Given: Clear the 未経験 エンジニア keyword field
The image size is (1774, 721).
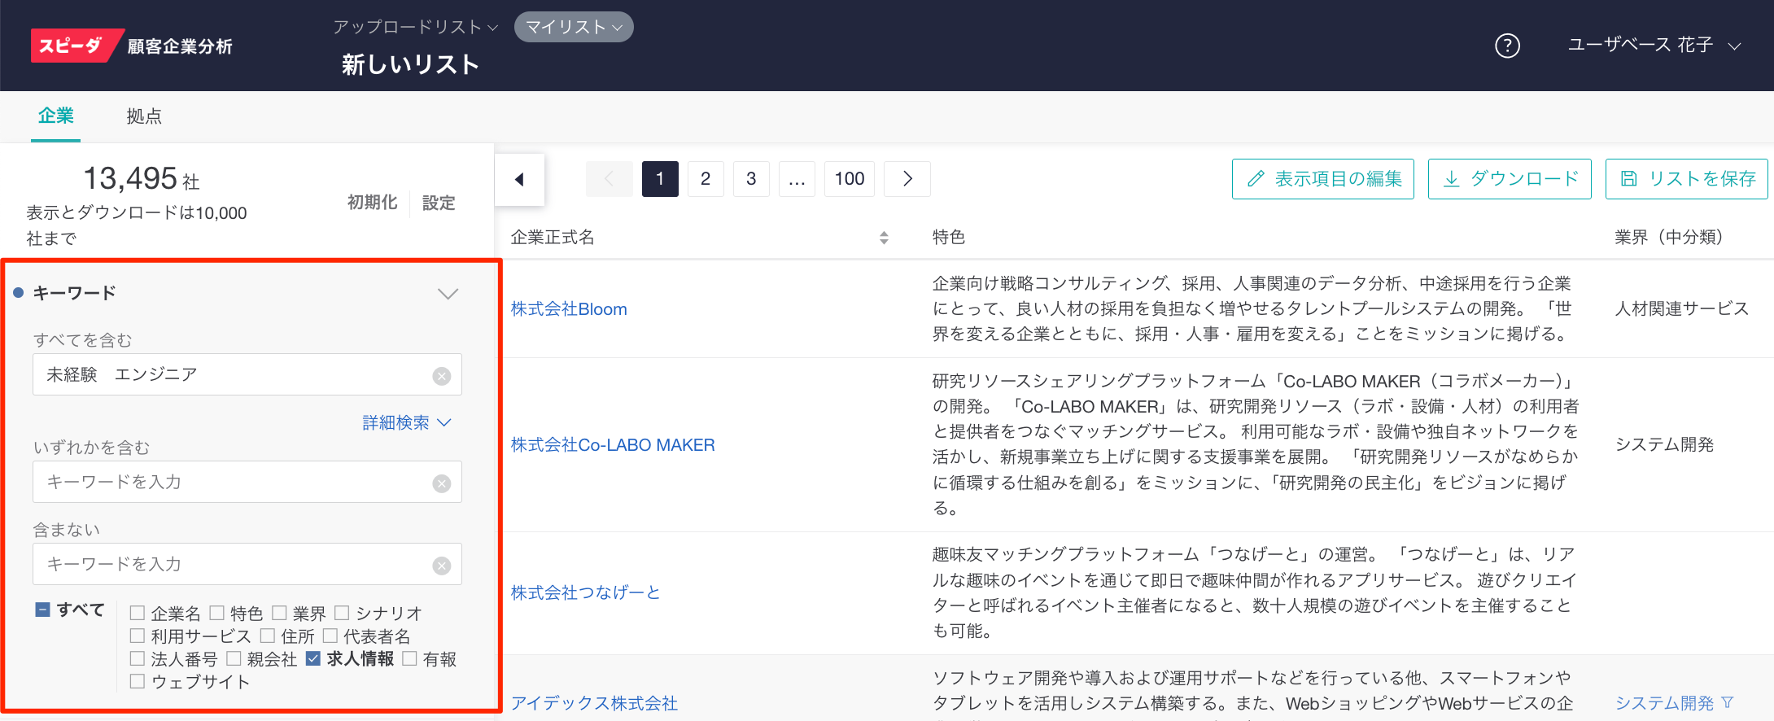Looking at the screenshot, I should tap(442, 376).
